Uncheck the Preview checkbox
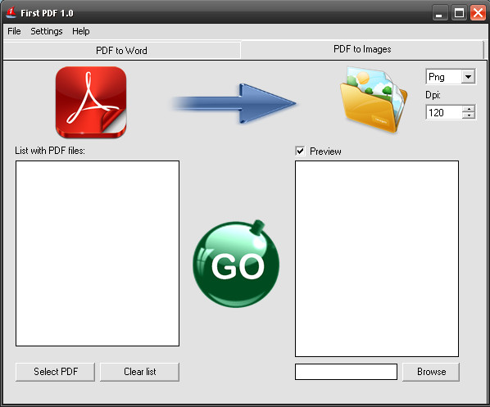This screenshot has height=407, width=490. click(x=301, y=151)
